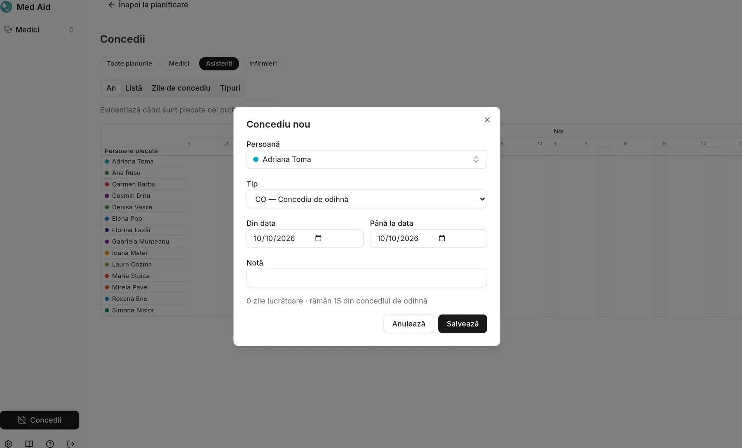Open the documentation book icon
The width and height of the screenshot is (742, 448).
click(x=29, y=443)
